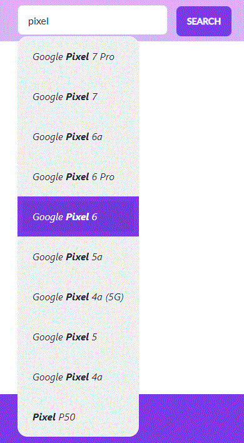The image size is (244, 443).
Task: Click the purple SEARCH button
Action: [204, 21]
